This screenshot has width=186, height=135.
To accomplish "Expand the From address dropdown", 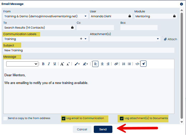I will (86, 16).
